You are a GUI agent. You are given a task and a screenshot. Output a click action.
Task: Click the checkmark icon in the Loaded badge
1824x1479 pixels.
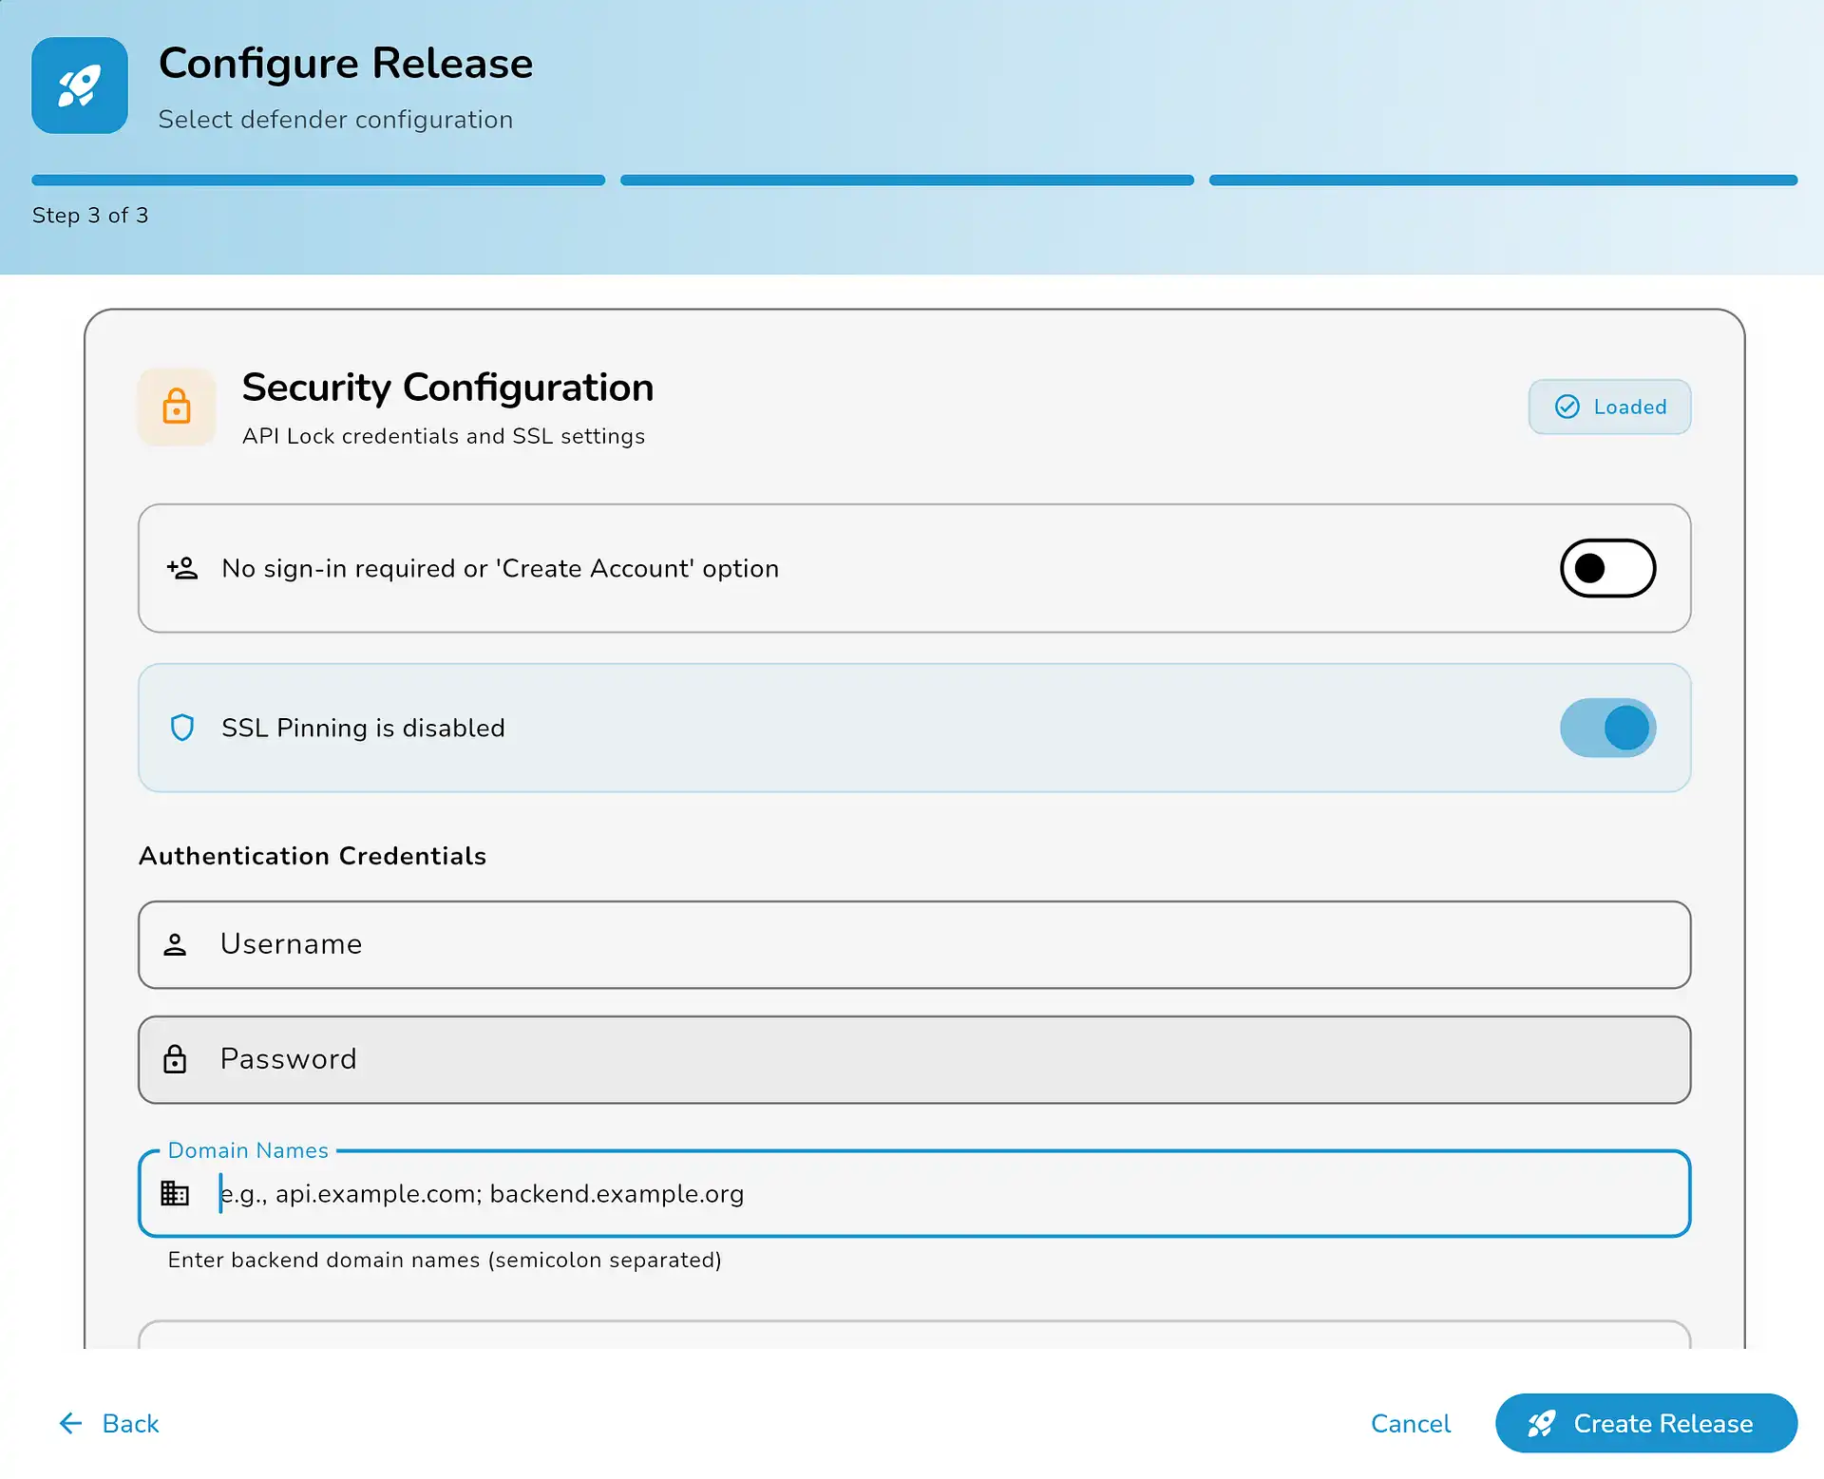click(x=1567, y=407)
